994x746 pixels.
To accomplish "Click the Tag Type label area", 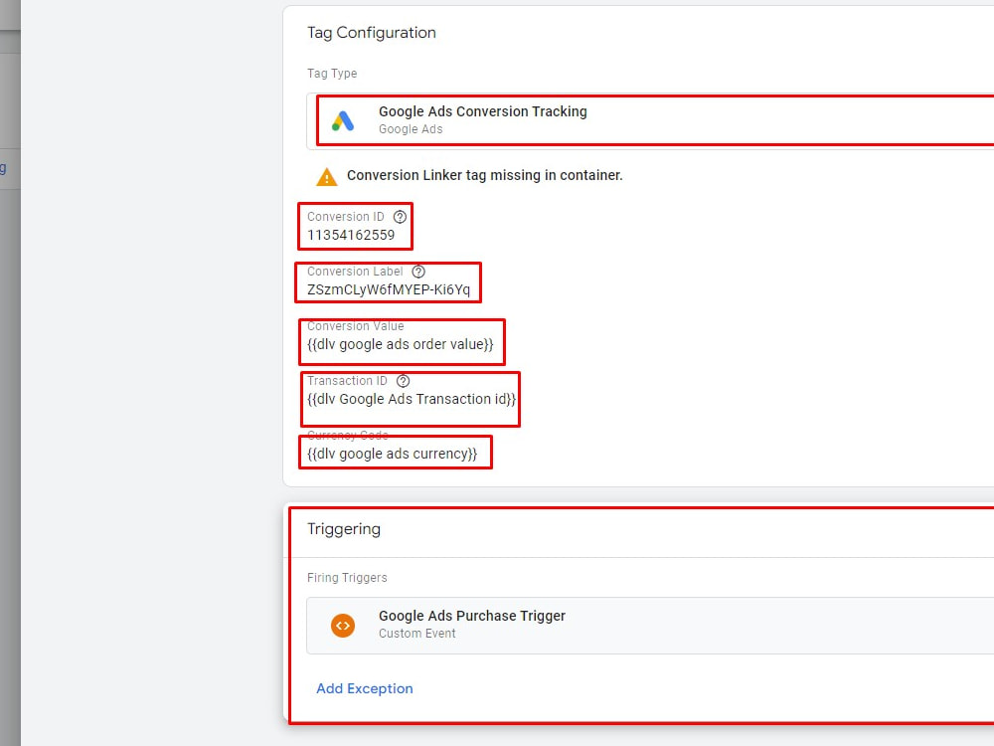I will coord(332,74).
